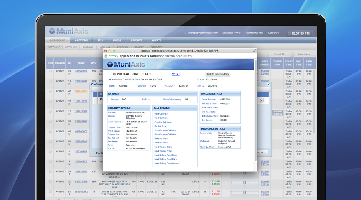Click LOGOUT in the header

(274, 33)
